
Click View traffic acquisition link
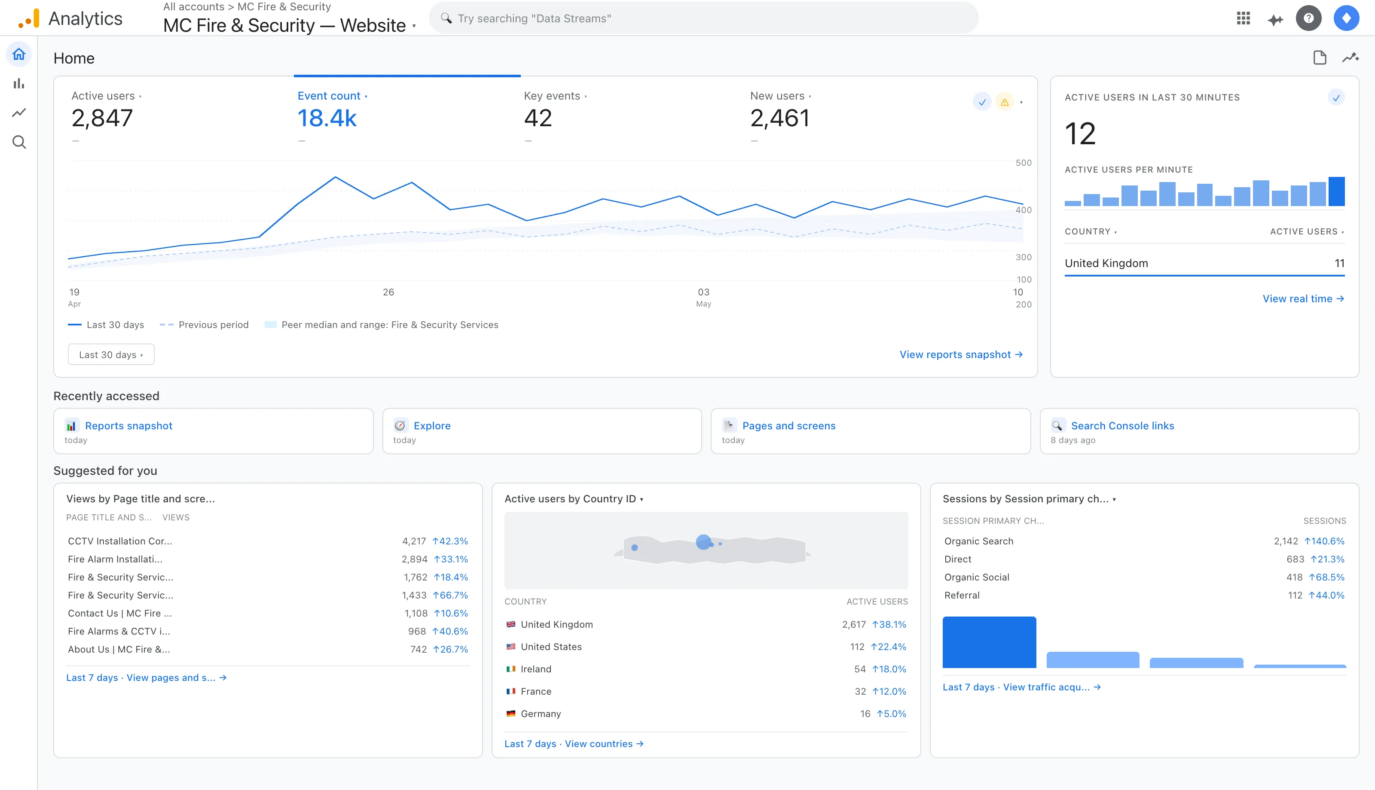(1051, 687)
